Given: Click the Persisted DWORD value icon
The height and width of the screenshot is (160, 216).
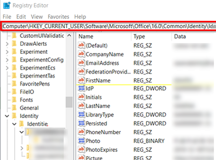Looking at the screenshot, I should click(x=81, y=123).
